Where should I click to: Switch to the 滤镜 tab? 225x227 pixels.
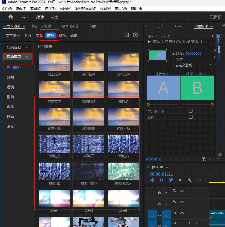point(74,35)
